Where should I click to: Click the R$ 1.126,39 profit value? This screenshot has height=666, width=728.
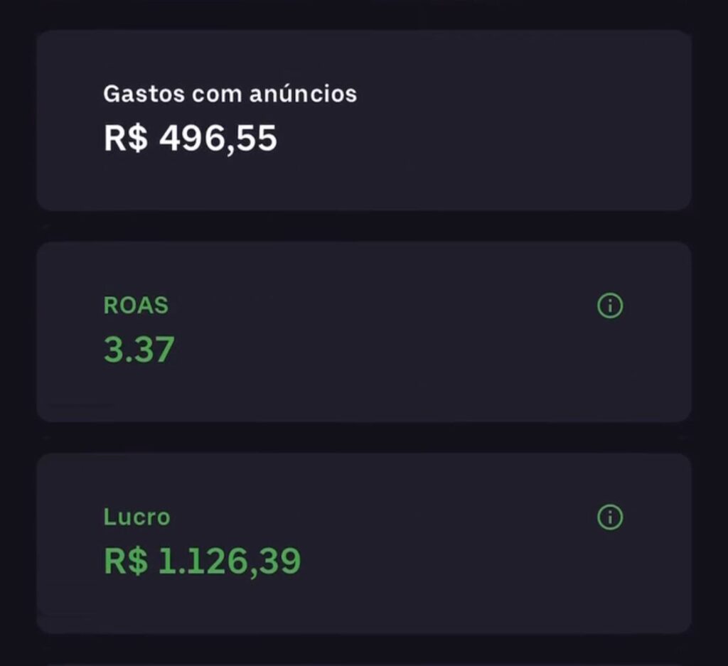[x=202, y=561]
